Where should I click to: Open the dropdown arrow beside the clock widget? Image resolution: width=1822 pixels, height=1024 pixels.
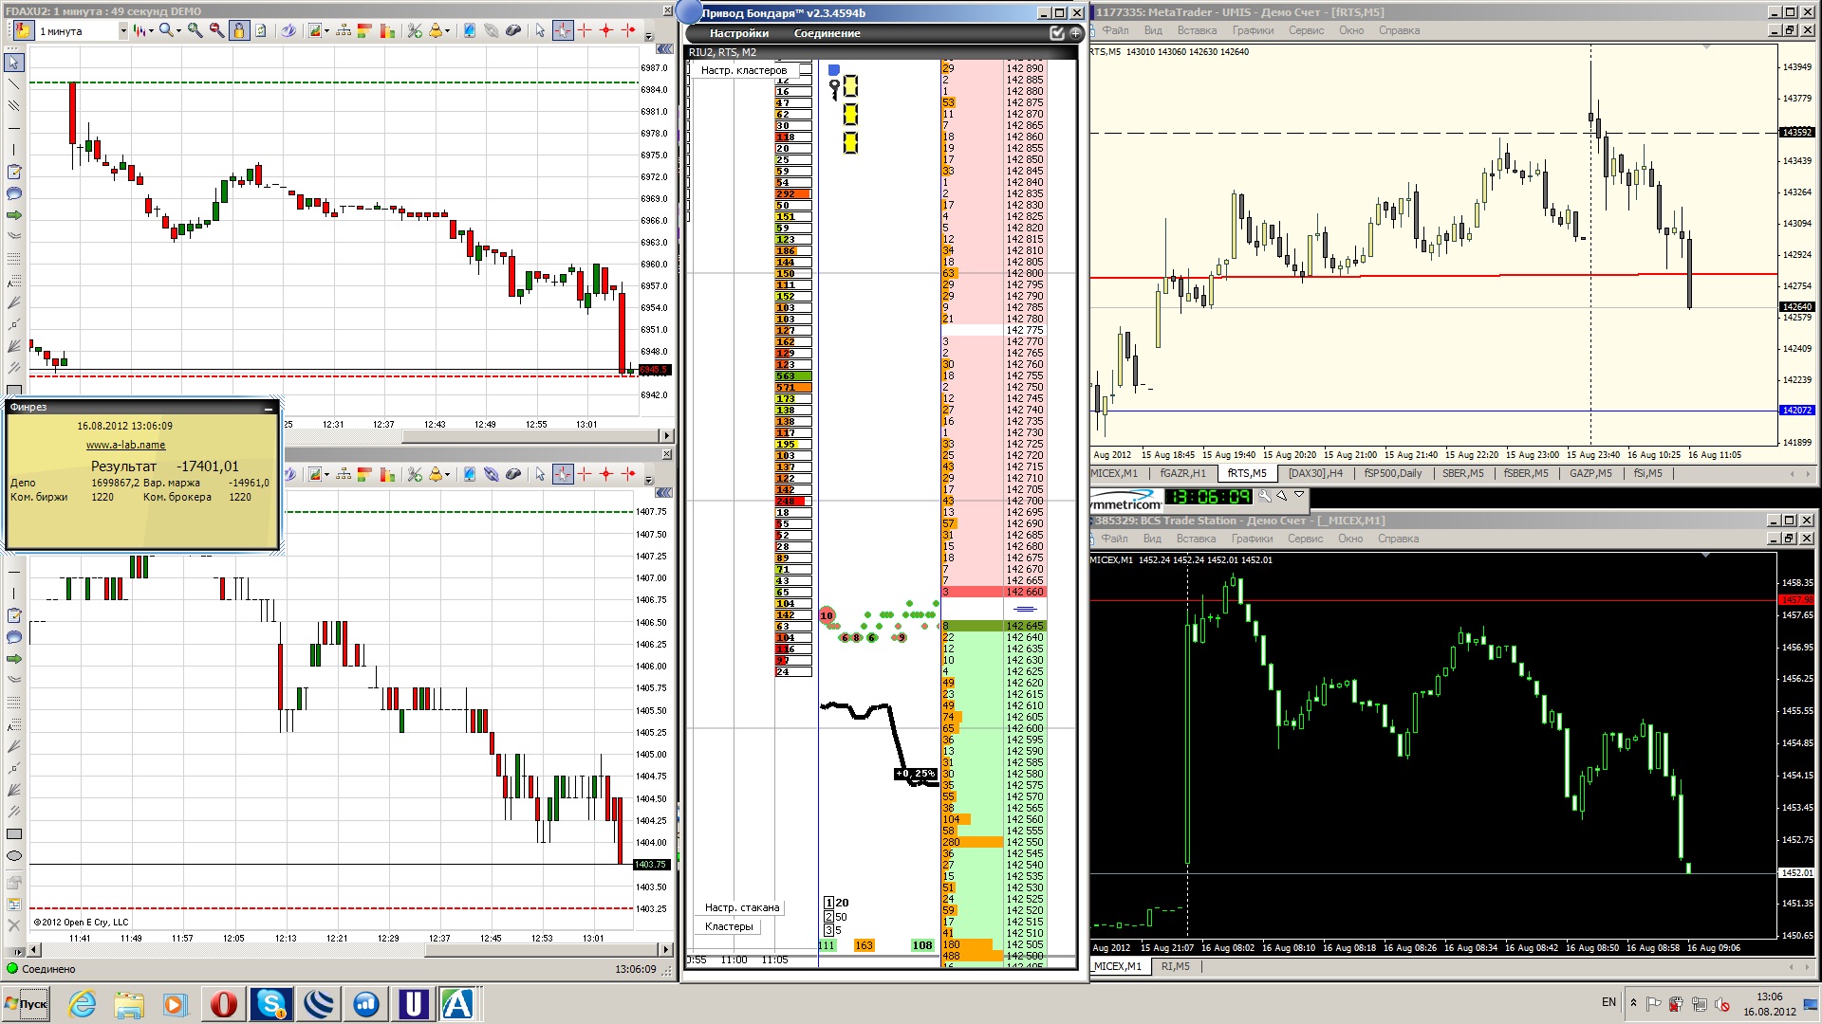pos(1299,495)
